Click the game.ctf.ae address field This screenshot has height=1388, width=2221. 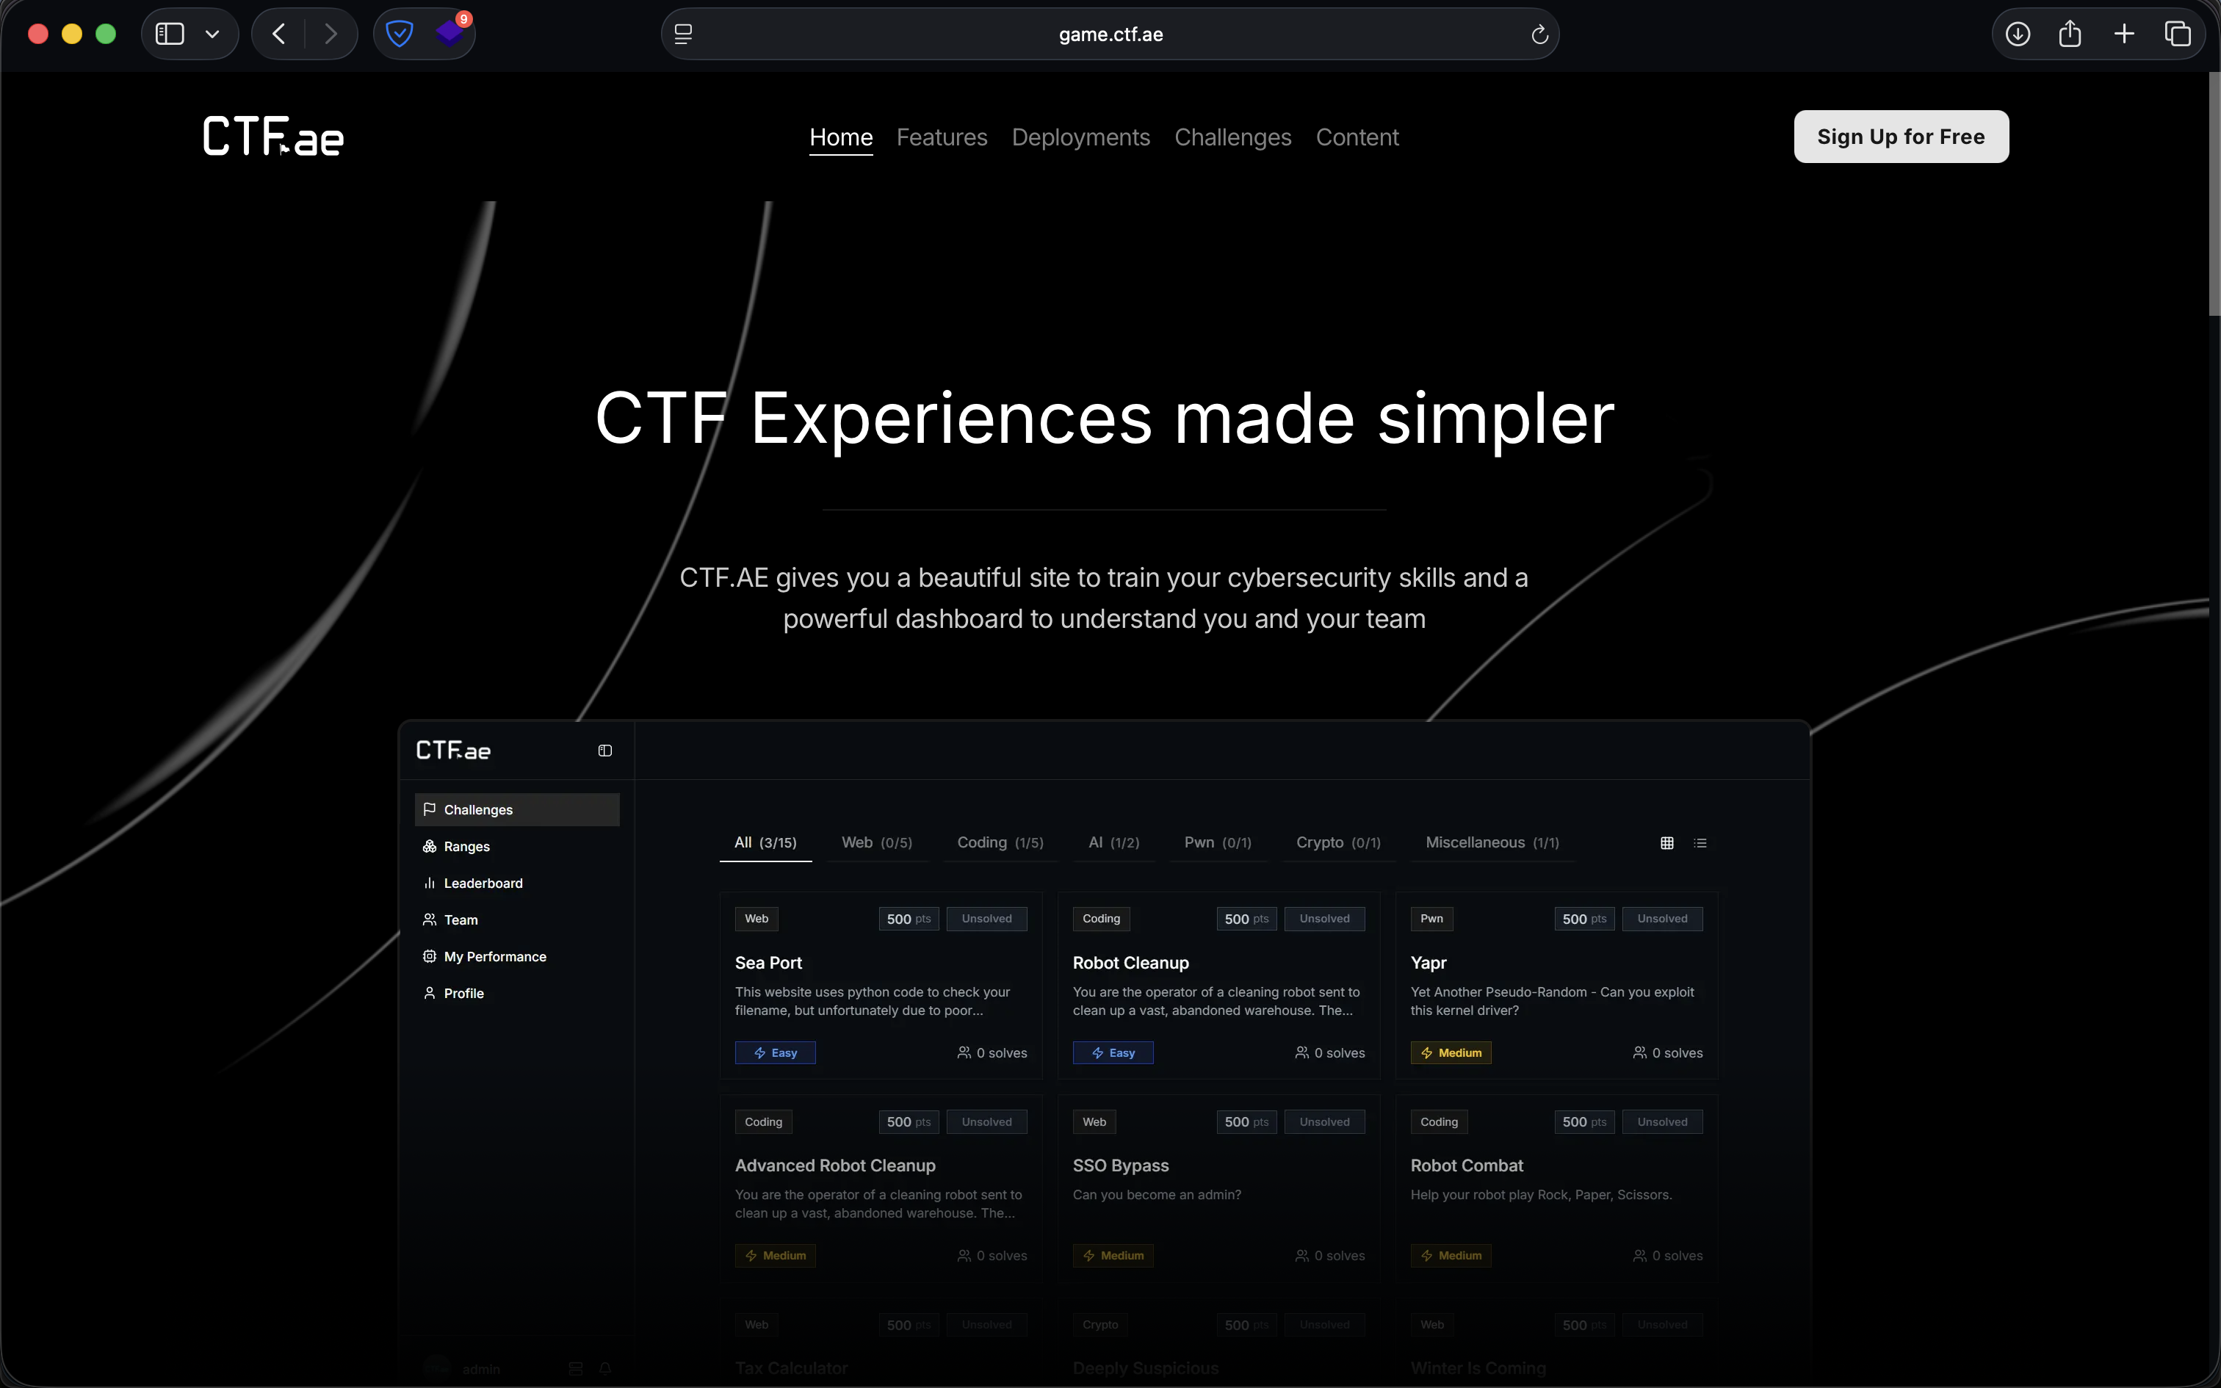(x=1110, y=34)
